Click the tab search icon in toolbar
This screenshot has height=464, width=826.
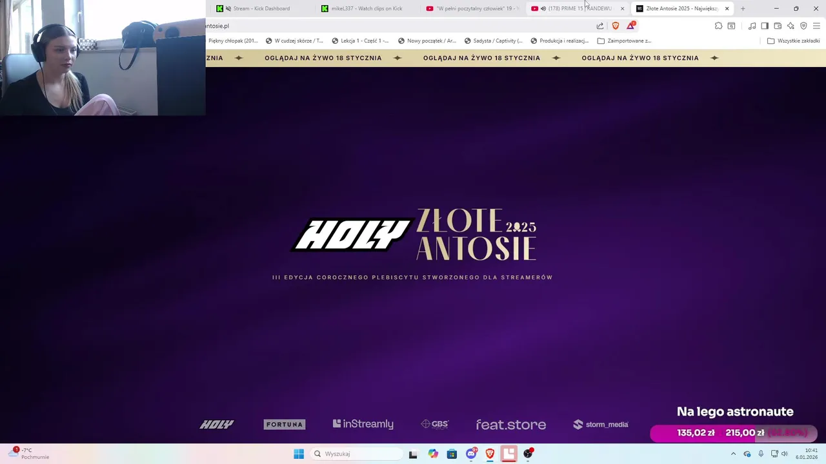point(731,26)
